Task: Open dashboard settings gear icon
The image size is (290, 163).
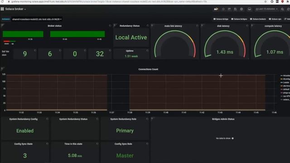Action: coord(242,9)
